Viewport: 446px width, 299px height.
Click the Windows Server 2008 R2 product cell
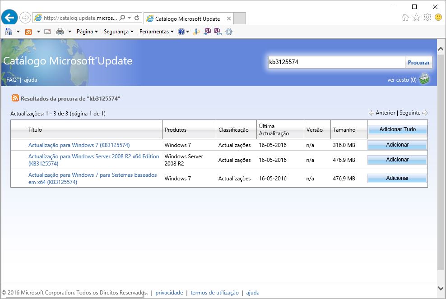pos(184,160)
